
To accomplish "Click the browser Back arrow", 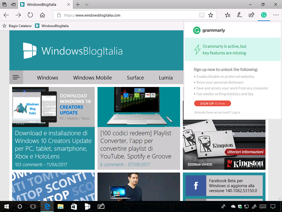I will [6, 15].
